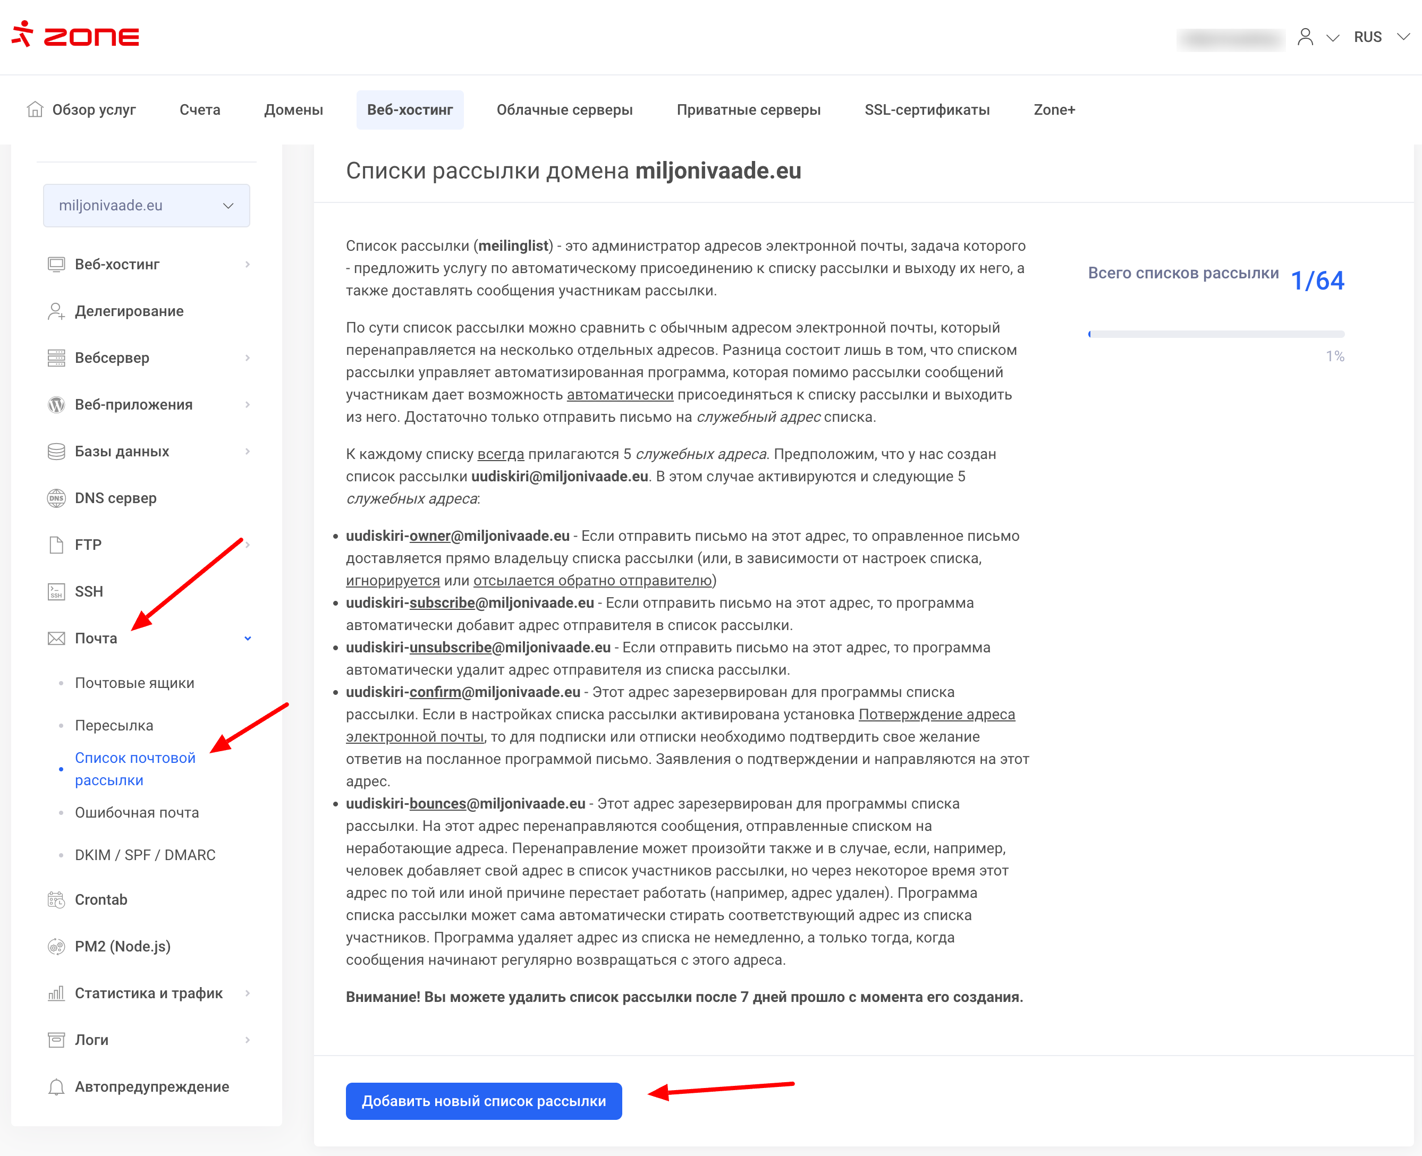1422x1156 pixels.
Task: Expand Статистика и трафик submenu arrow
Action: pos(248,993)
